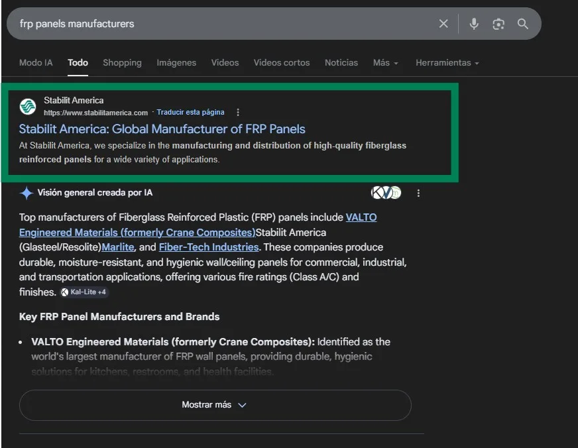The height and width of the screenshot is (448, 578).
Task: Switch to Modo IA tab
Action: [x=36, y=63]
